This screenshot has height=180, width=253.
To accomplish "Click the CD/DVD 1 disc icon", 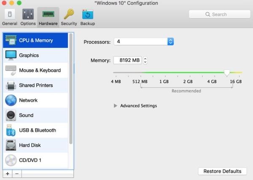I will [x=11, y=160].
